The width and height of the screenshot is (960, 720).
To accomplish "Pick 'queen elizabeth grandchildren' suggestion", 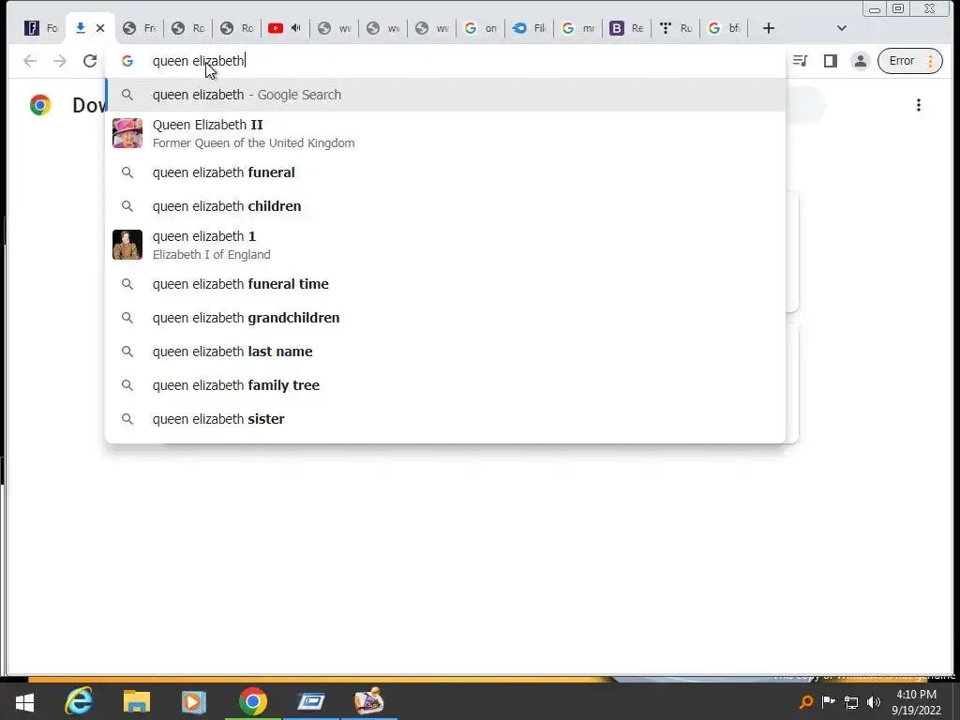I will click(445, 318).
